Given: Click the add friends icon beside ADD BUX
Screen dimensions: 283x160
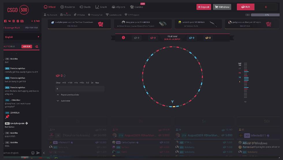Looking at the screenshot, I should (37, 47).
